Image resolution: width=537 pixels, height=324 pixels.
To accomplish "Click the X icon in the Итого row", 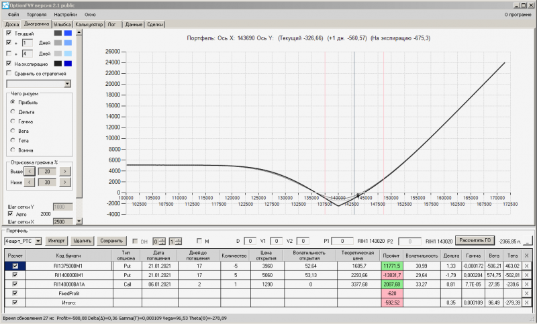I will coord(527,303).
